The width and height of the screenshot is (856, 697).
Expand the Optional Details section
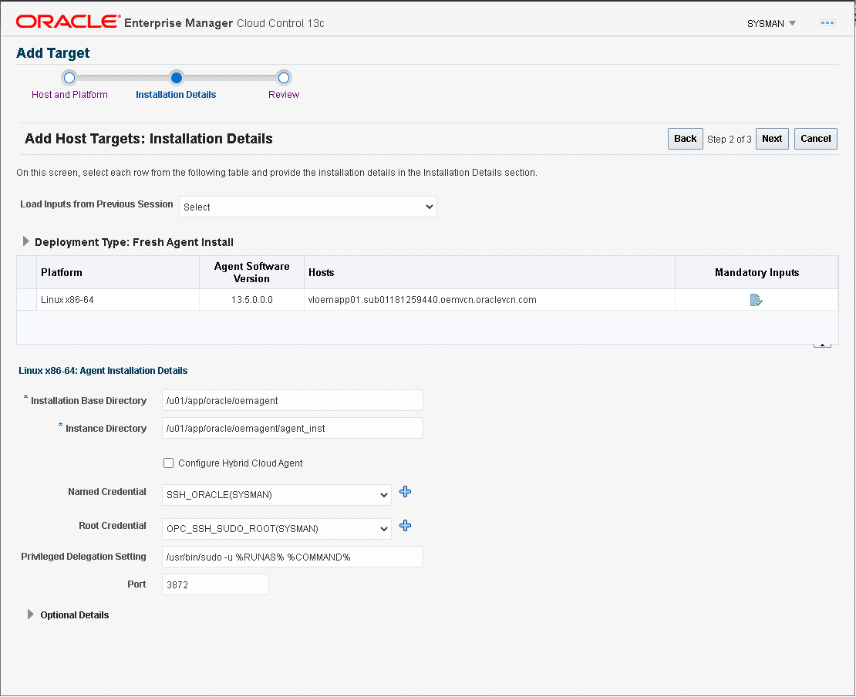pos(30,615)
